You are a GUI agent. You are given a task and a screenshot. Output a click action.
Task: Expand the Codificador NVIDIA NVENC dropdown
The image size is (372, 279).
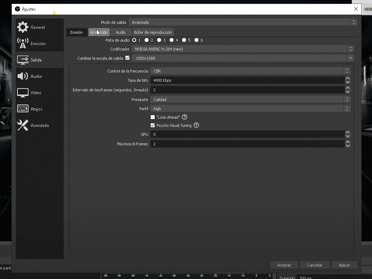[x=242, y=49]
